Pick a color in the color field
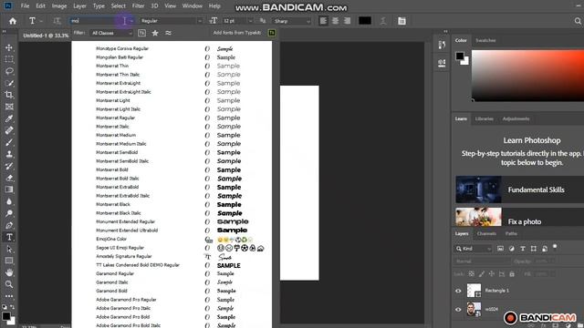 click(527, 76)
